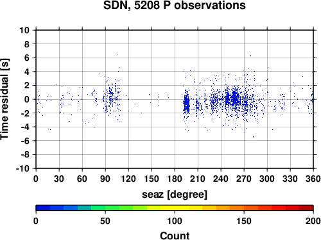Click the x-axis tick label 270
The height and width of the screenshot is (240, 321).
point(244,179)
